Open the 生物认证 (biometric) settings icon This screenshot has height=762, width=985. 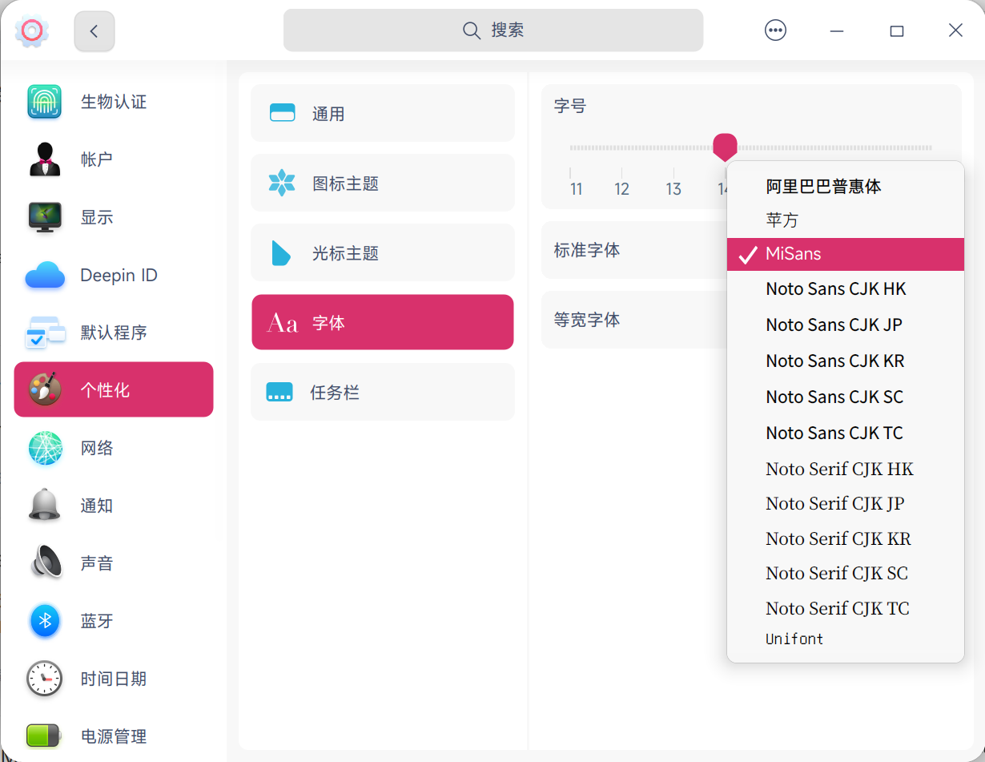tap(44, 102)
